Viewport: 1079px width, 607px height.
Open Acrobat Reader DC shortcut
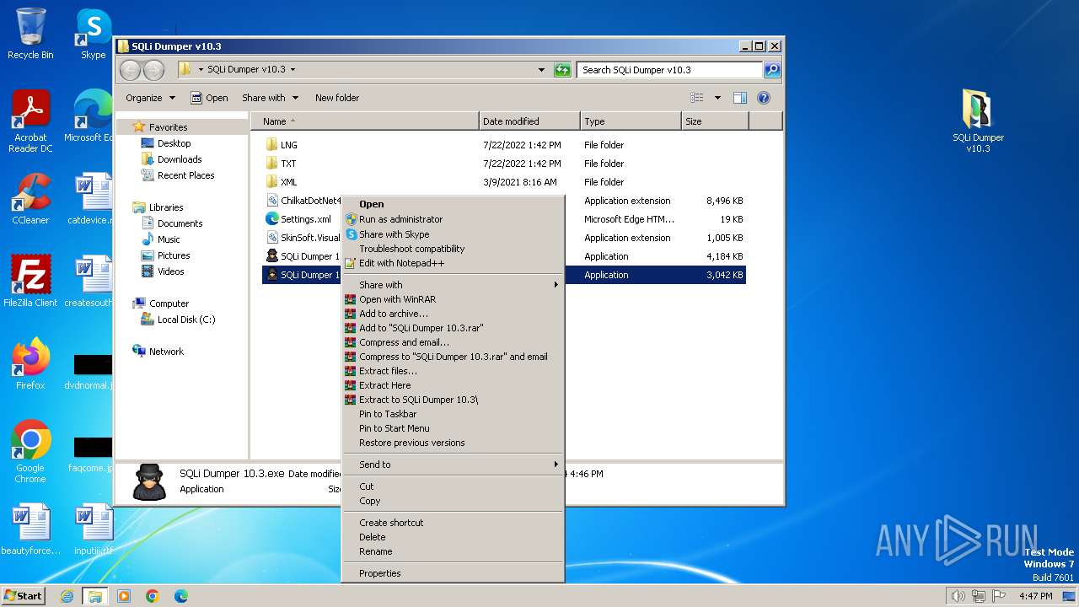[30, 121]
